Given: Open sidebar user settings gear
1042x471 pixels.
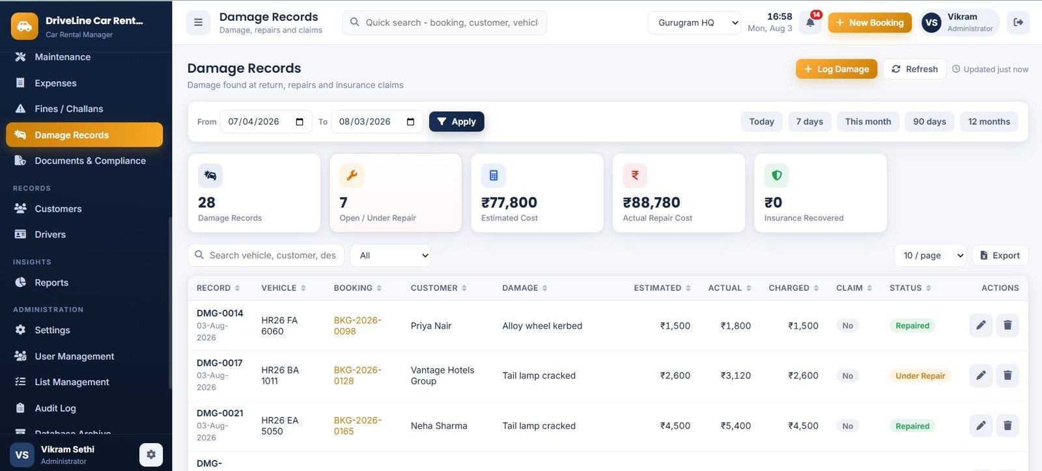Looking at the screenshot, I should click(x=151, y=455).
